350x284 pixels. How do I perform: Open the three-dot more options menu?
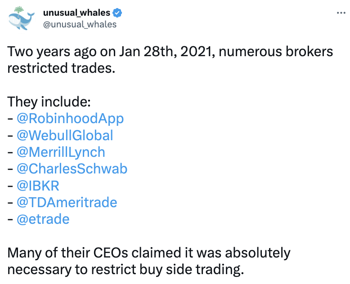point(341,13)
